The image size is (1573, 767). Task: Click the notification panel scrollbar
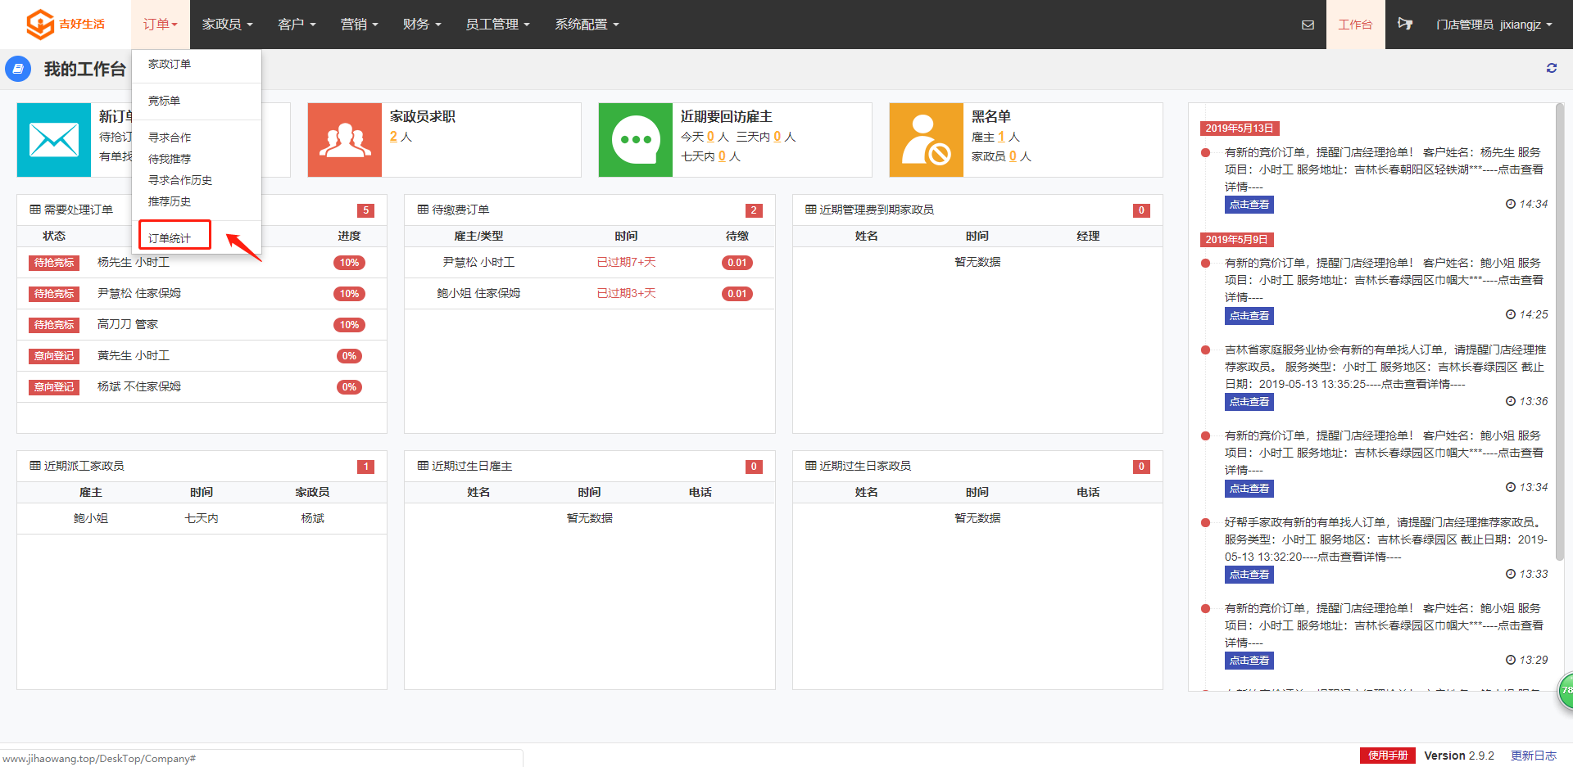tap(1560, 332)
